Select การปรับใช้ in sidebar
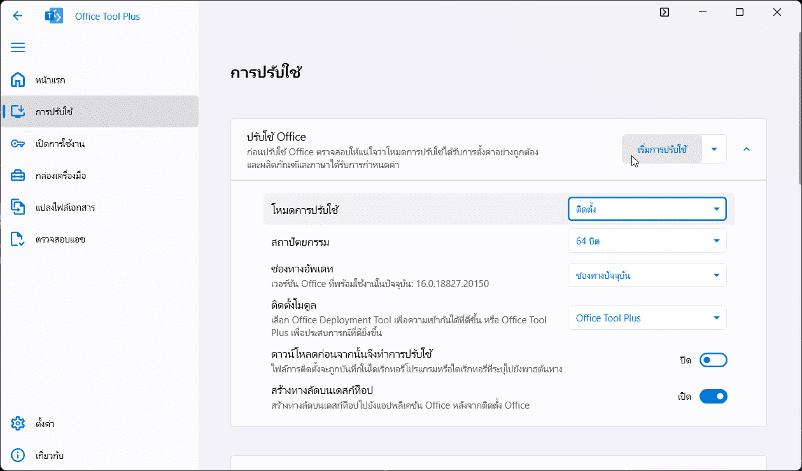 (99, 112)
